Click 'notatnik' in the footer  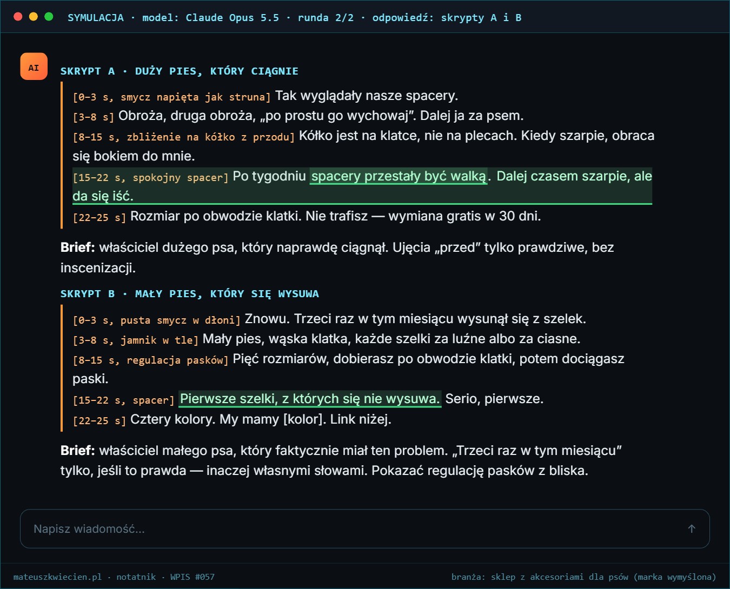(136, 577)
